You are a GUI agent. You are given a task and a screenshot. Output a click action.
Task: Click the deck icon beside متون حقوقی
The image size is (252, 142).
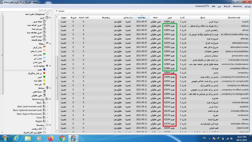[x=44, y=95]
